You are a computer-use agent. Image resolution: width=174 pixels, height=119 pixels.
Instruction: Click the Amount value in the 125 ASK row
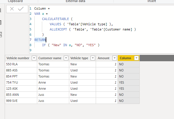click(107, 89)
